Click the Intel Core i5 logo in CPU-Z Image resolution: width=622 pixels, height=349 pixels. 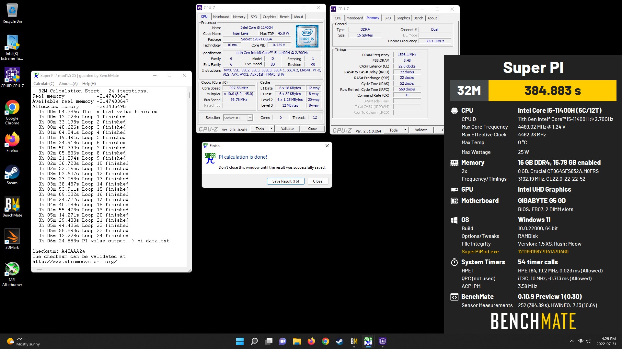307,36
